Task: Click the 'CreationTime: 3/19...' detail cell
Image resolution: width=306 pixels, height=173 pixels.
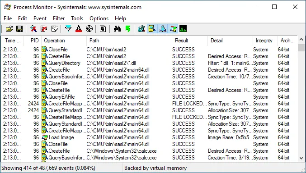Action: pos(230,158)
